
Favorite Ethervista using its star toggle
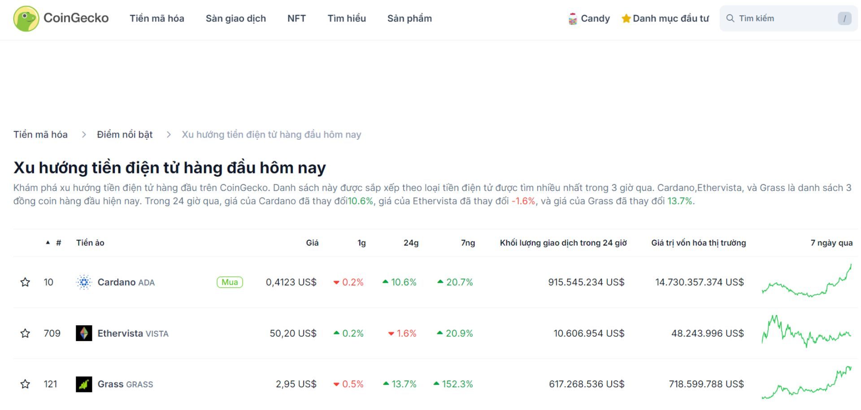25,333
